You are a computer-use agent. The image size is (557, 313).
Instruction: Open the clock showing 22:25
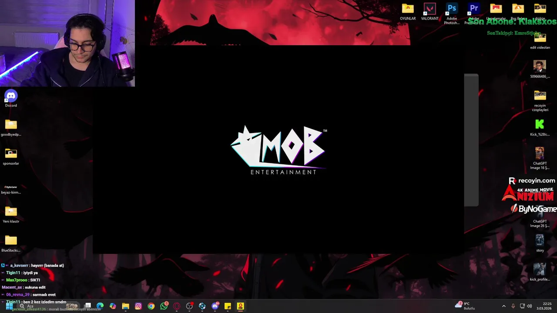click(544, 306)
